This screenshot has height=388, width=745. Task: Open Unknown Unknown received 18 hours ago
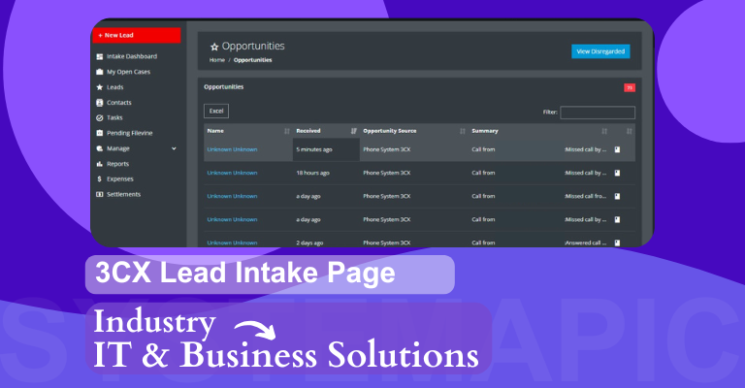pyautogui.click(x=232, y=173)
